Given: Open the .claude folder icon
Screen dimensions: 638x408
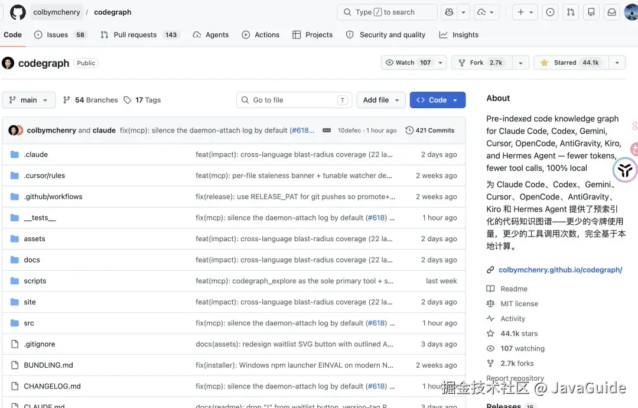Looking at the screenshot, I should pyautogui.click(x=15, y=155).
